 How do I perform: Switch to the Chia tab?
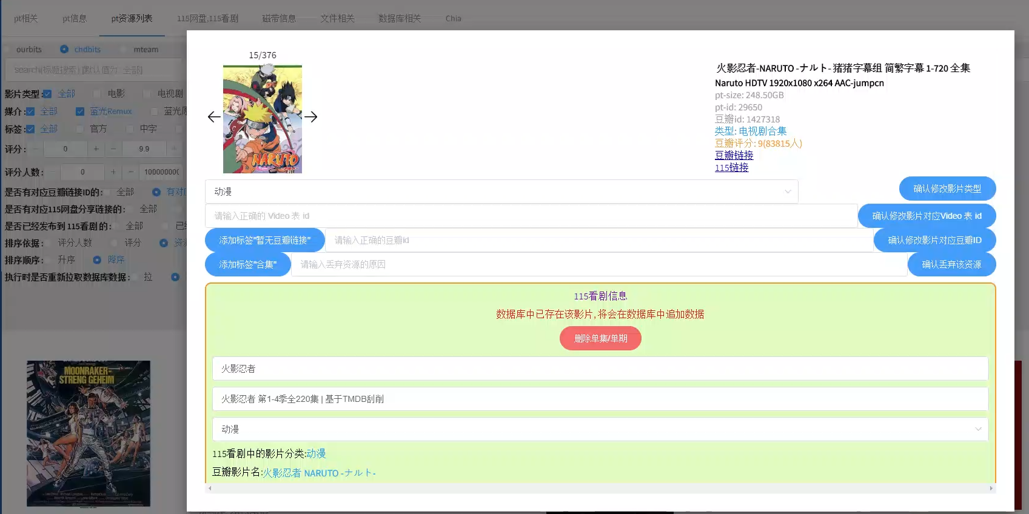454,18
